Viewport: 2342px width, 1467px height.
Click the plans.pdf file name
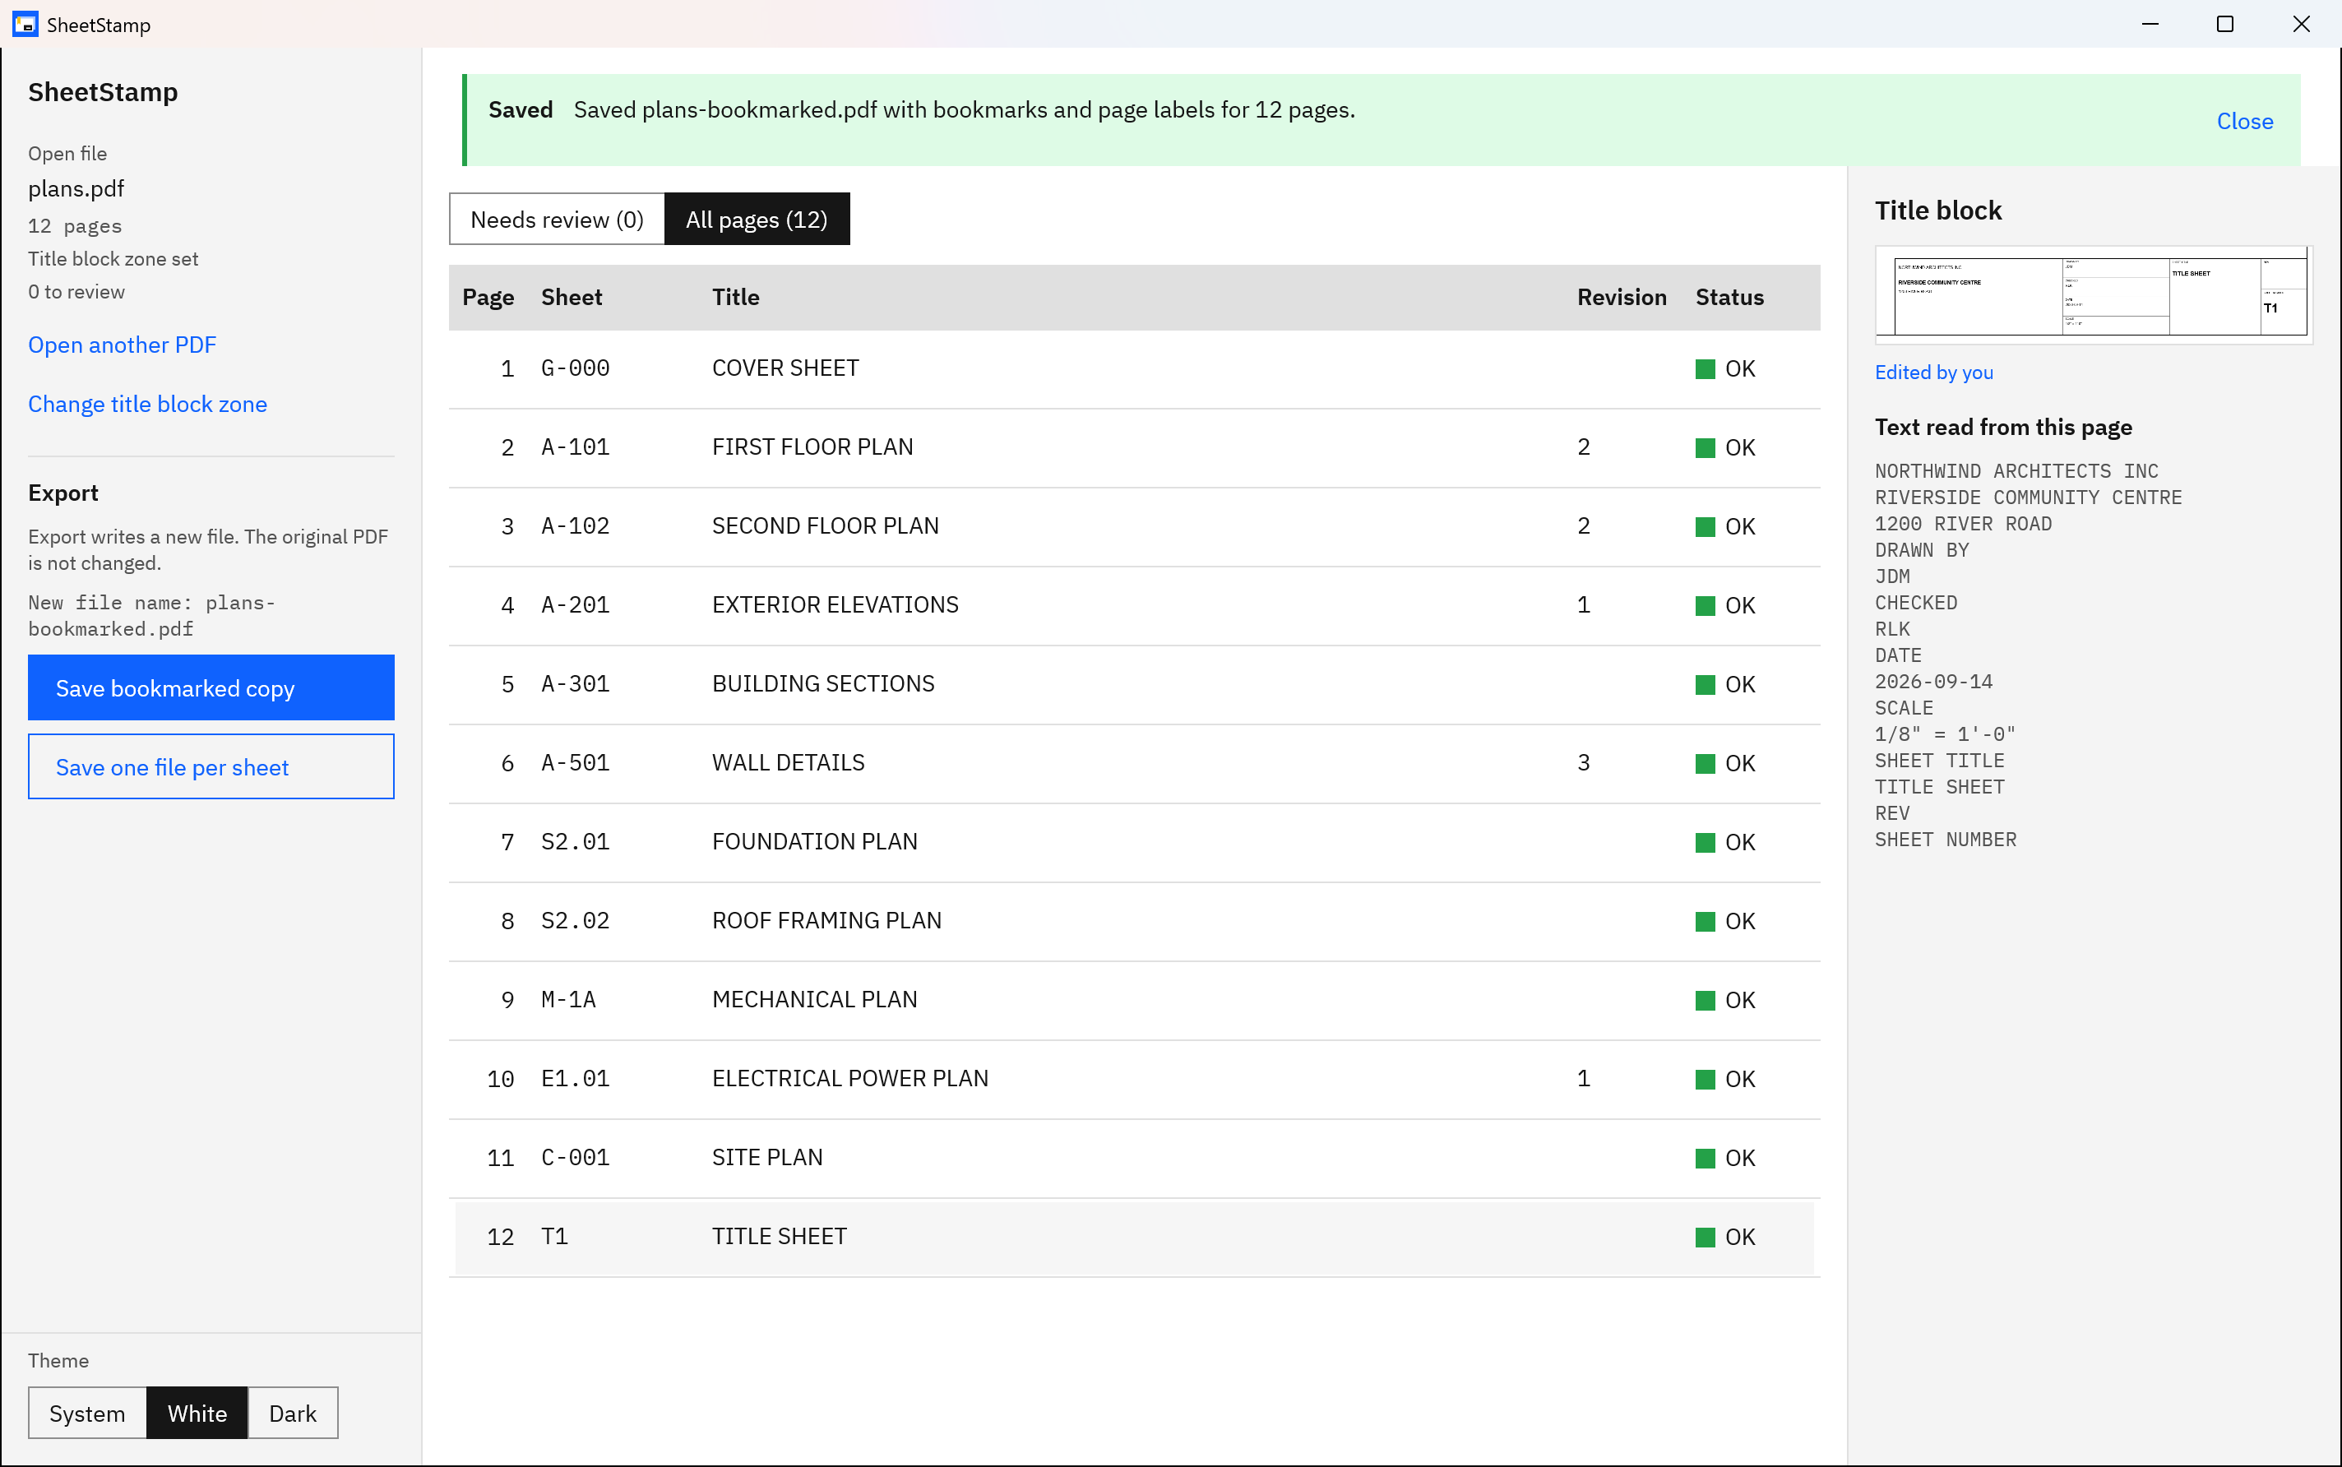coord(76,188)
